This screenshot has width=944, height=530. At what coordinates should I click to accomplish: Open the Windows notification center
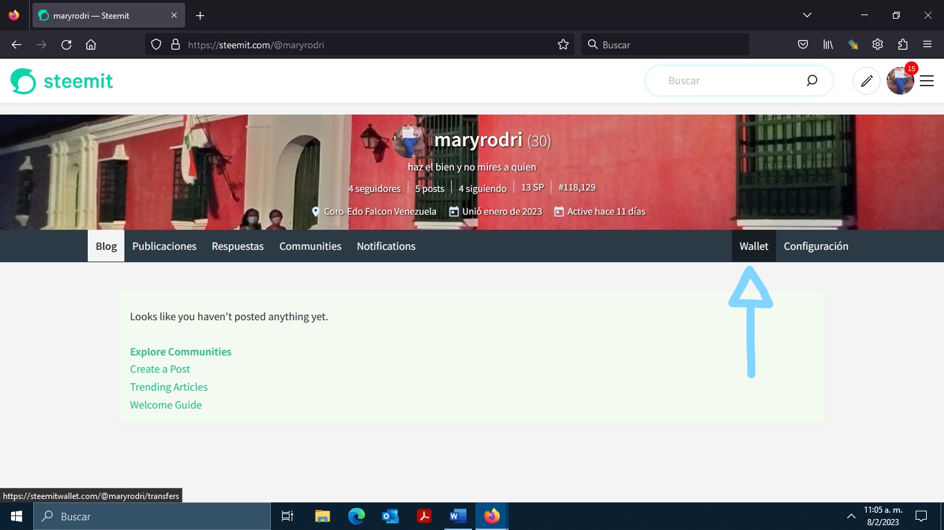921,516
